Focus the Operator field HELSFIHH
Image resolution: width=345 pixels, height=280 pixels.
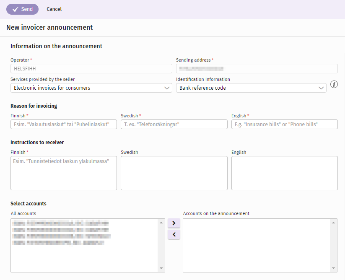pos(91,69)
